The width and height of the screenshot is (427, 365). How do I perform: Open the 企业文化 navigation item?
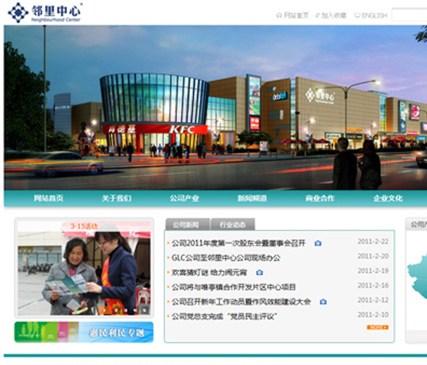pyautogui.click(x=388, y=198)
